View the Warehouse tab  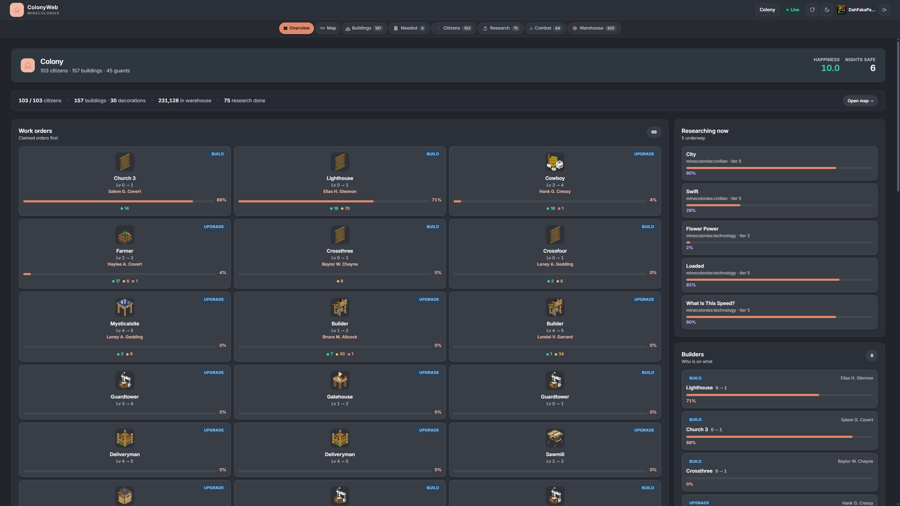594,28
